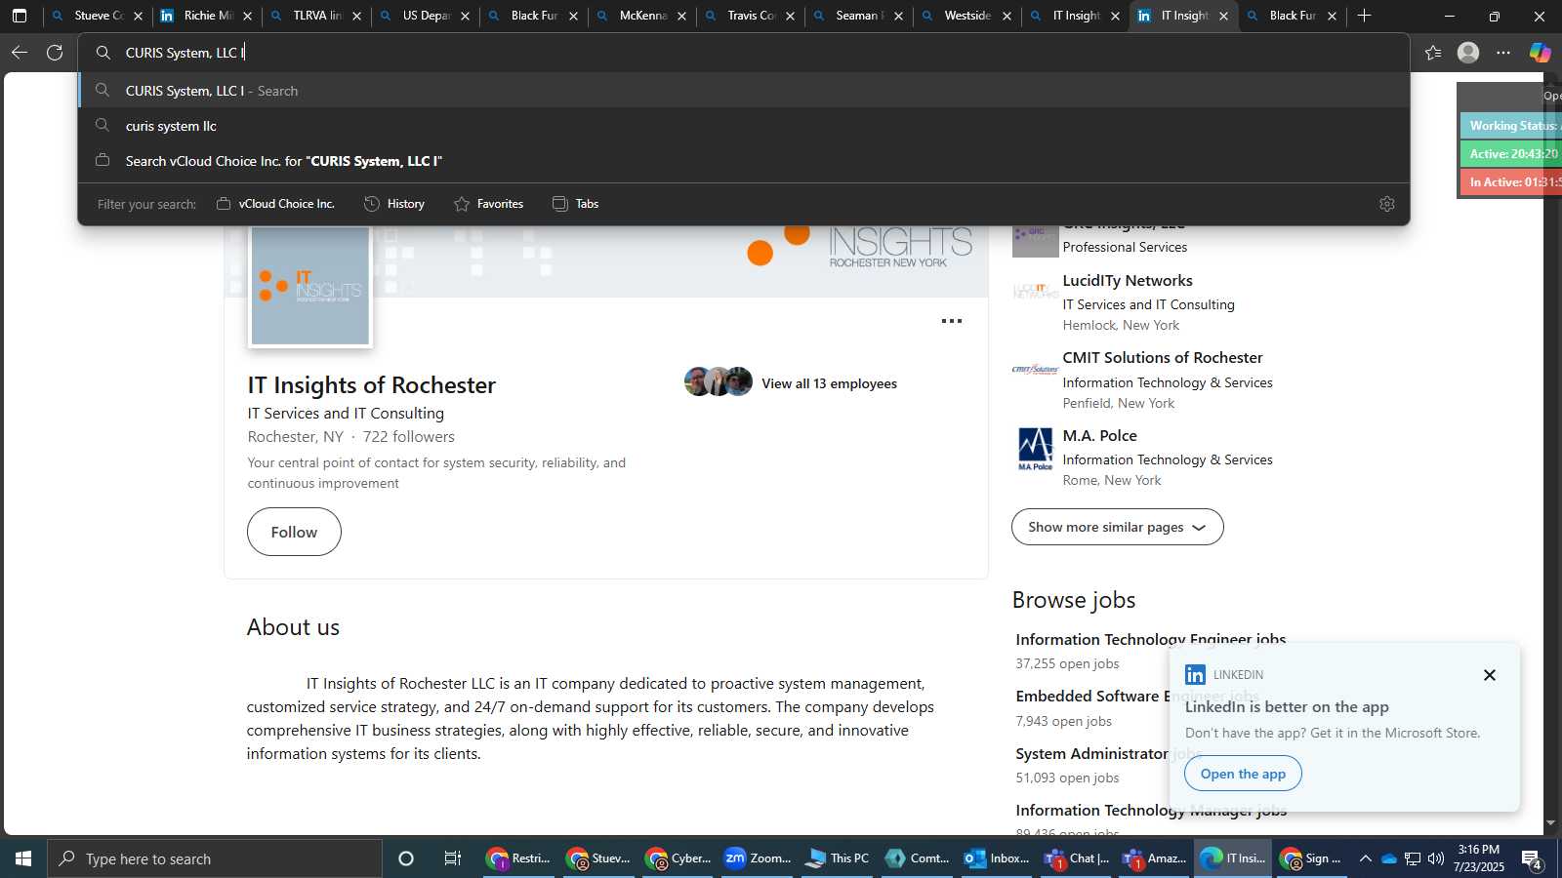Select 'curis system llc' suggestion
This screenshot has width=1562, height=878.
pos(744,126)
